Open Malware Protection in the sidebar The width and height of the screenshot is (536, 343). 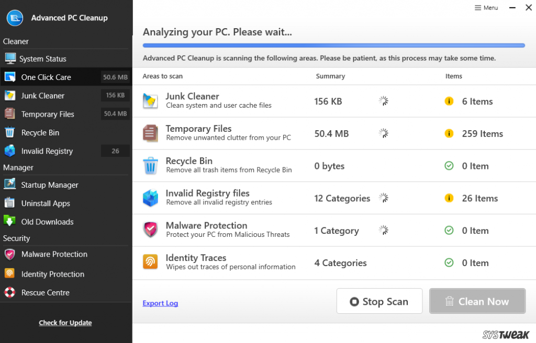(x=66, y=255)
